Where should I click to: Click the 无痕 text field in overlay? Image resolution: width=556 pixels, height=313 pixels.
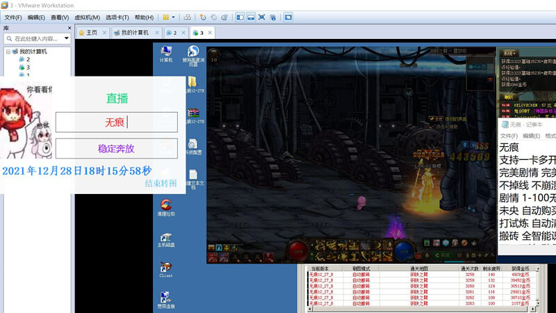116,122
